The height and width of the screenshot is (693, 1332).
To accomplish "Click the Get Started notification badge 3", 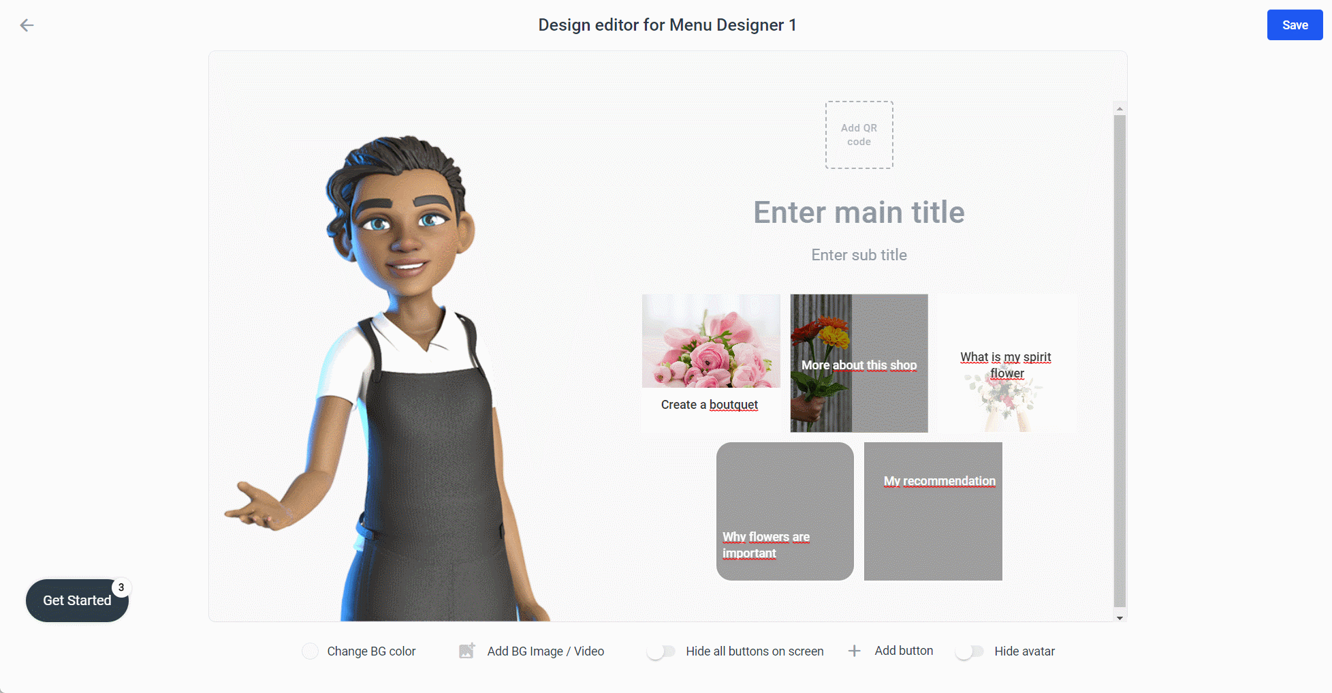I will click(121, 587).
